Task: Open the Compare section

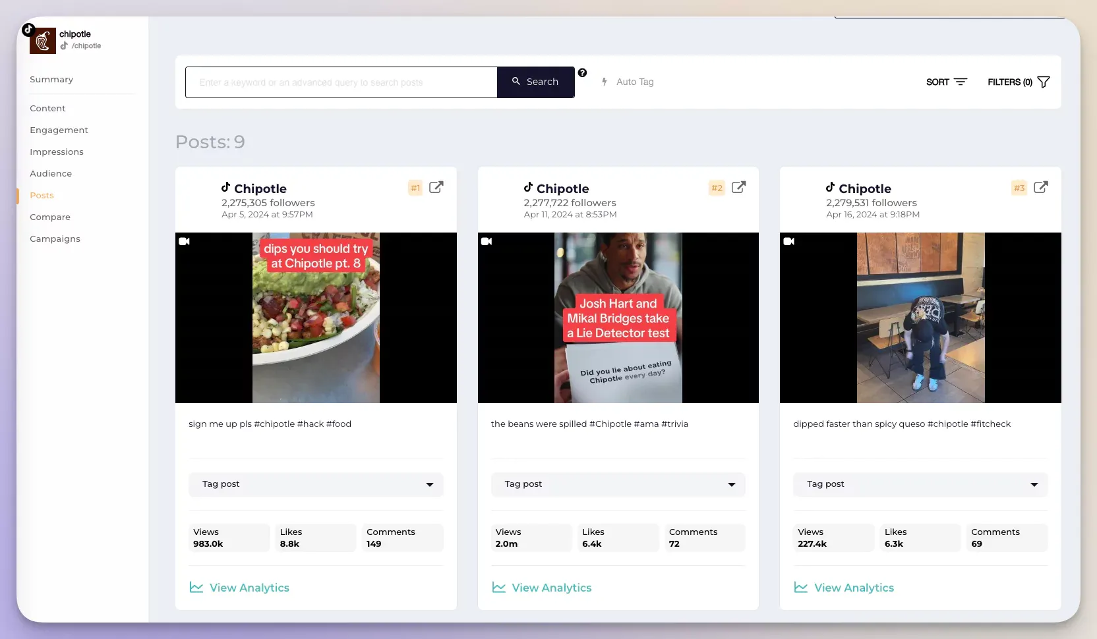Action: pos(50,217)
